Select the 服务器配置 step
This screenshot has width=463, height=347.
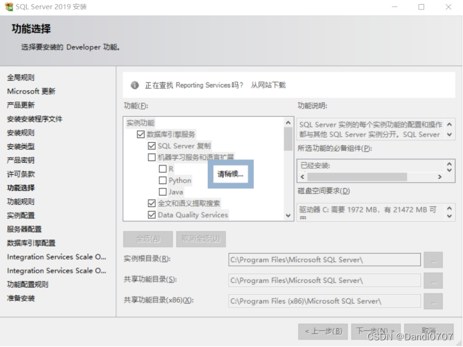tap(24, 229)
